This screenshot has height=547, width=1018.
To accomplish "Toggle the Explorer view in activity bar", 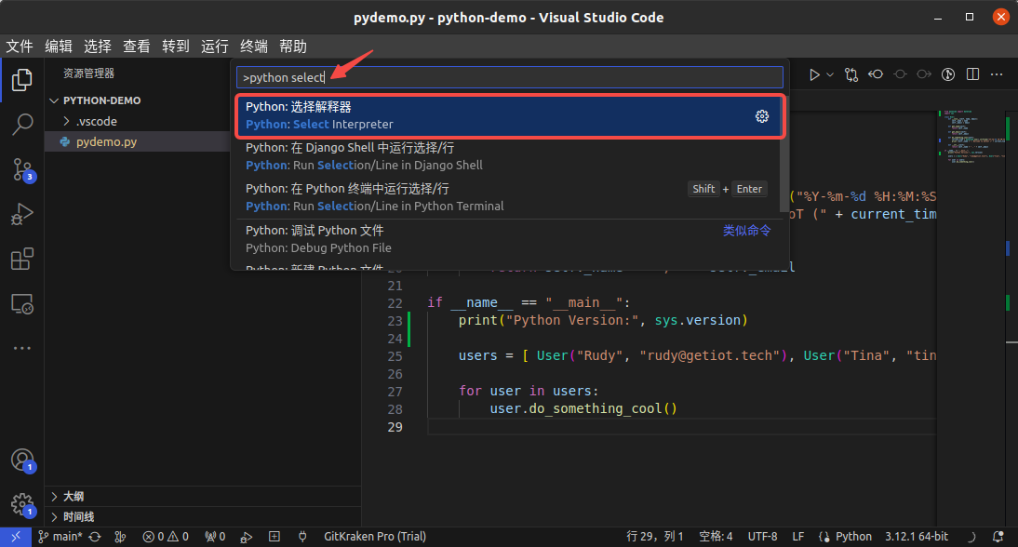I will coord(21,80).
